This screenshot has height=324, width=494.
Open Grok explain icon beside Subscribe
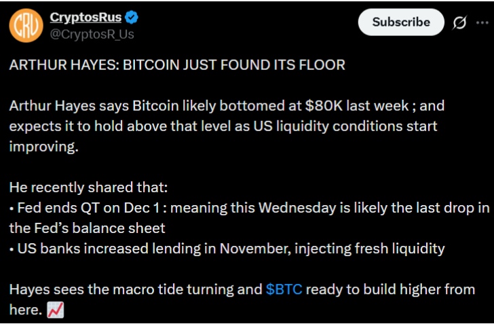point(459,22)
